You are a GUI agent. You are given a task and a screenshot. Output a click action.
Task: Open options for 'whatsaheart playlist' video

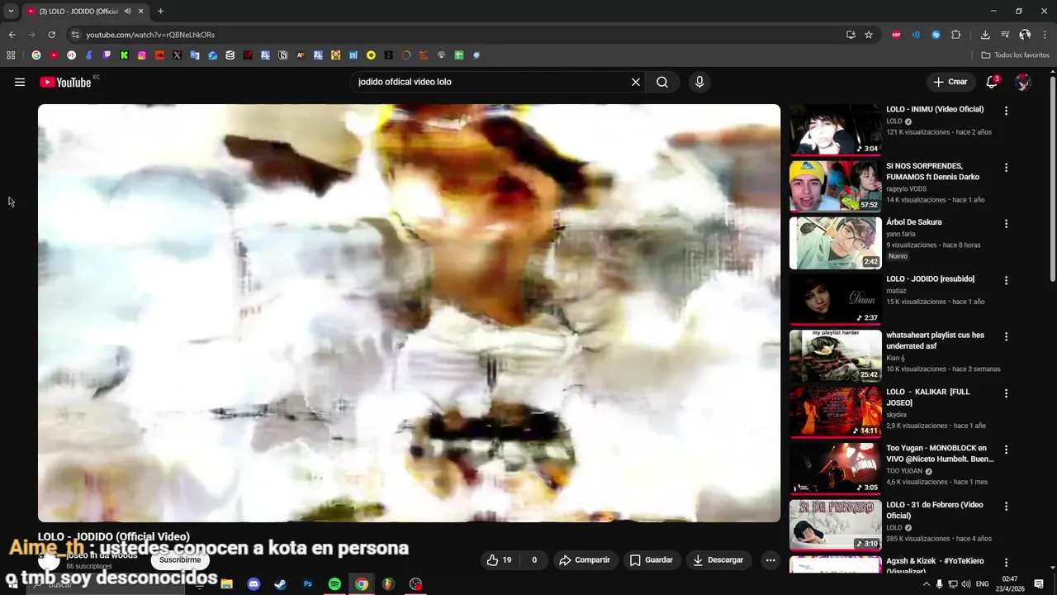[x=1006, y=337]
